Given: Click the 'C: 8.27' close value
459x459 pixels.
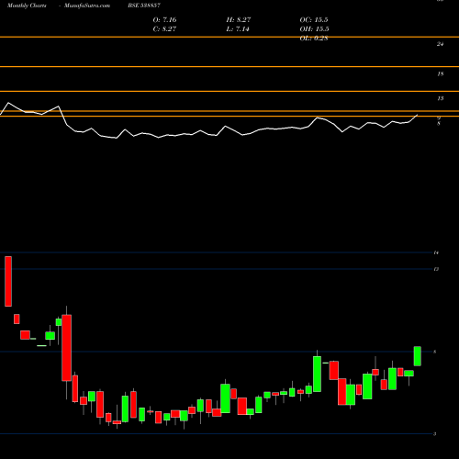Looking at the screenshot, I should 164,29.
